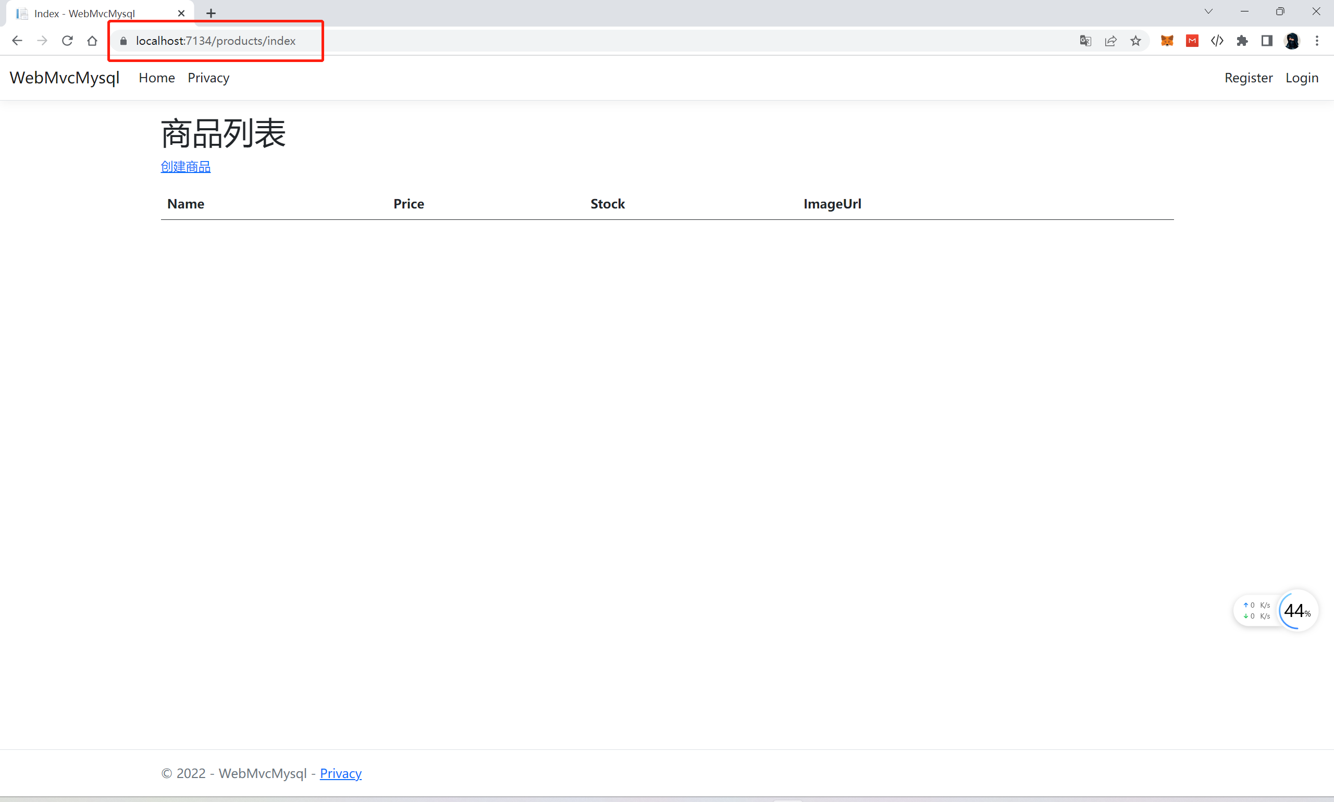Open the red Gmail extension icon

coord(1192,41)
